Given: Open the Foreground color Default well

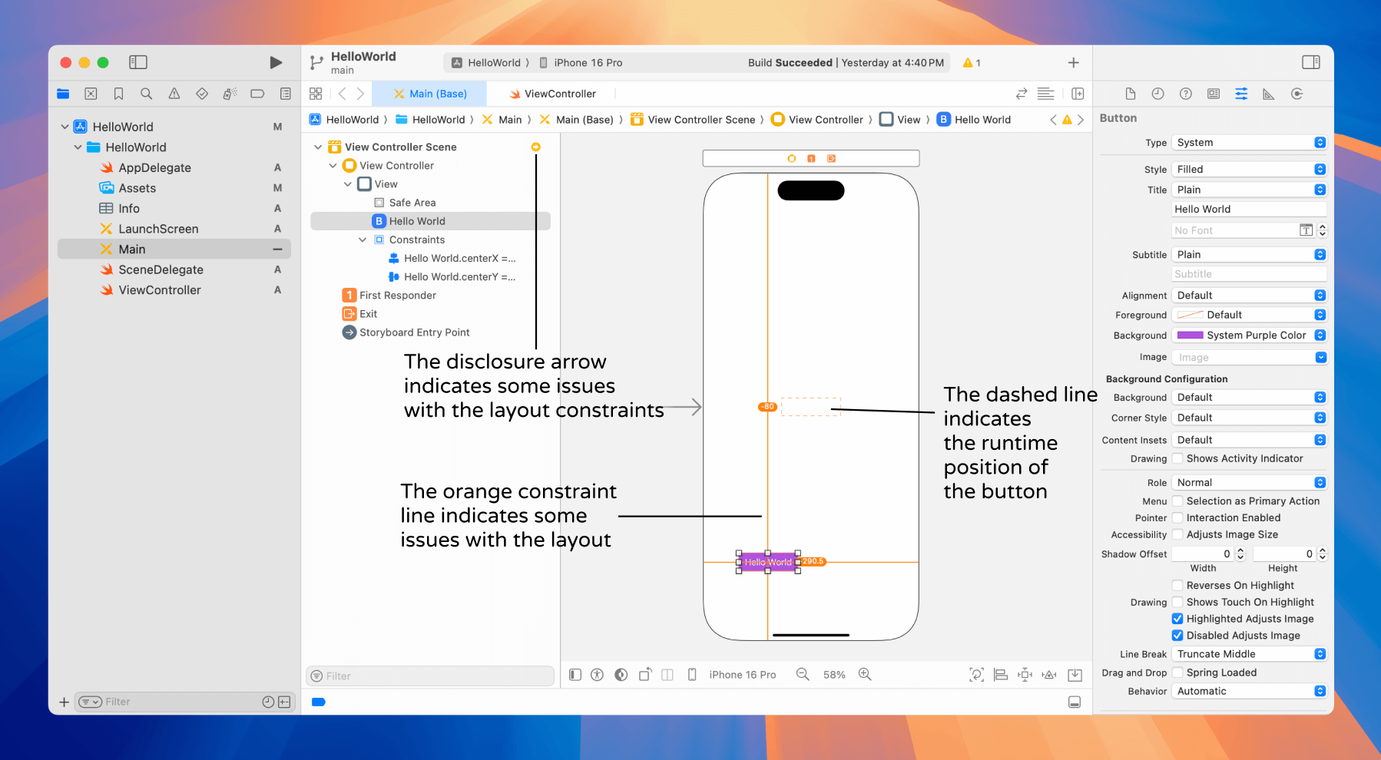Looking at the screenshot, I should click(1249, 315).
